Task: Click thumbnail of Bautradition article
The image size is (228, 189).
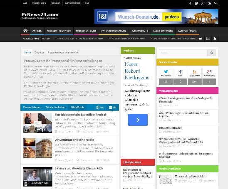Action: [38, 123]
